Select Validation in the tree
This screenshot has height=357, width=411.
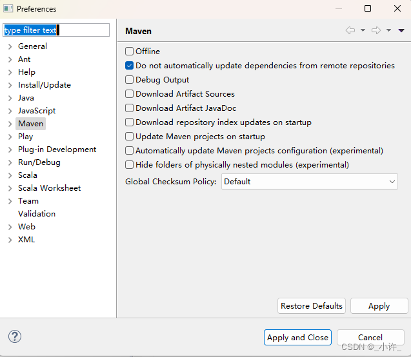click(x=37, y=214)
